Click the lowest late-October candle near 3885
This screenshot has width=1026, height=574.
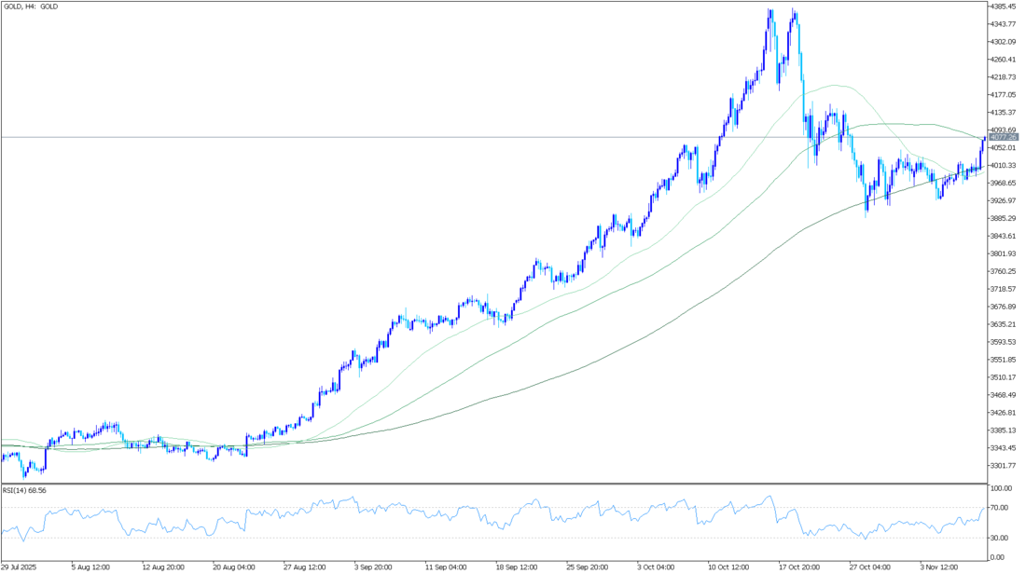(867, 202)
